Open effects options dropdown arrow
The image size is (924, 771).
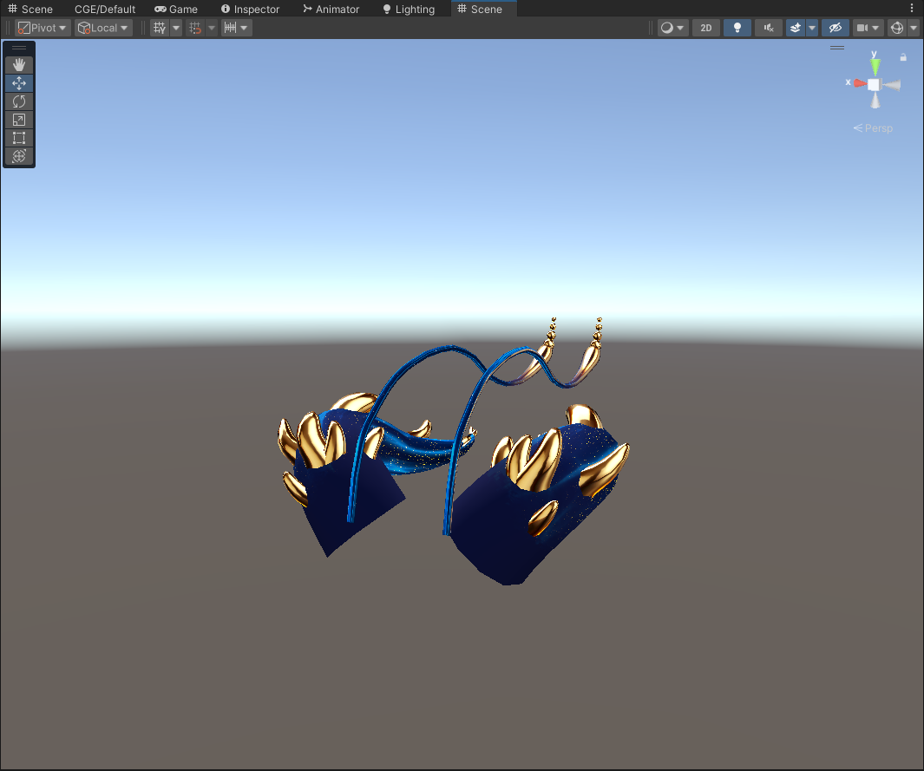click(x=812, y=28)
